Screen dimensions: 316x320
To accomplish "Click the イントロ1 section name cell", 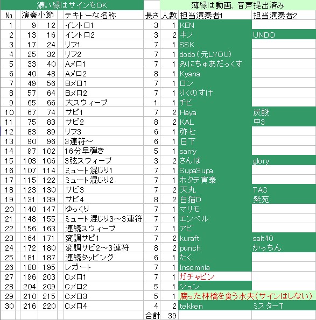I will (x=103, y=25).
